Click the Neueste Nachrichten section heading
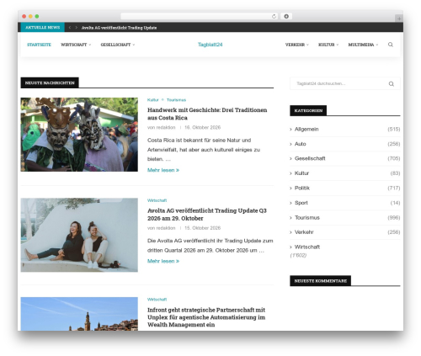Image resolution: width=421 pixels, height=356 pixels. (x=50, y=82)
